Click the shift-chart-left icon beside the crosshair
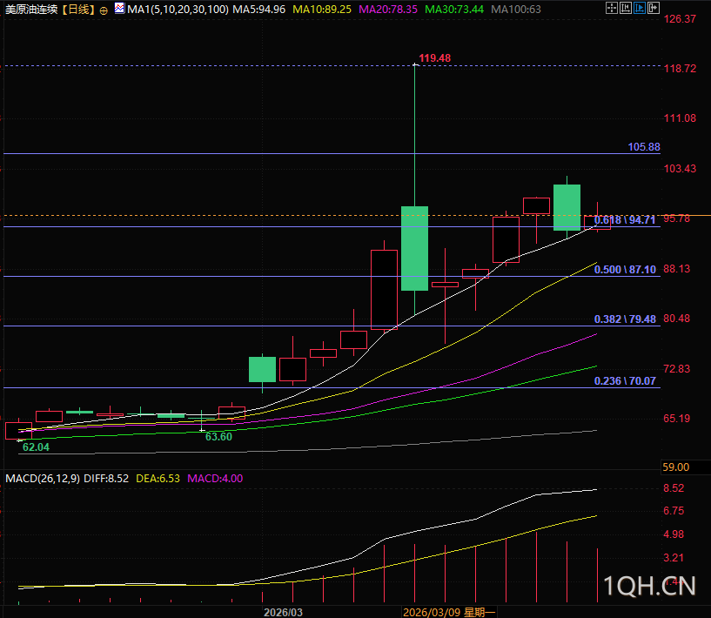Image resolution: width=711 pixels, height=618 pixels. [626, 10]
